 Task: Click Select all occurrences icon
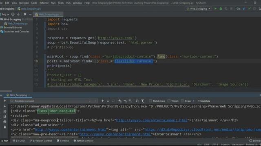(130, 101)
